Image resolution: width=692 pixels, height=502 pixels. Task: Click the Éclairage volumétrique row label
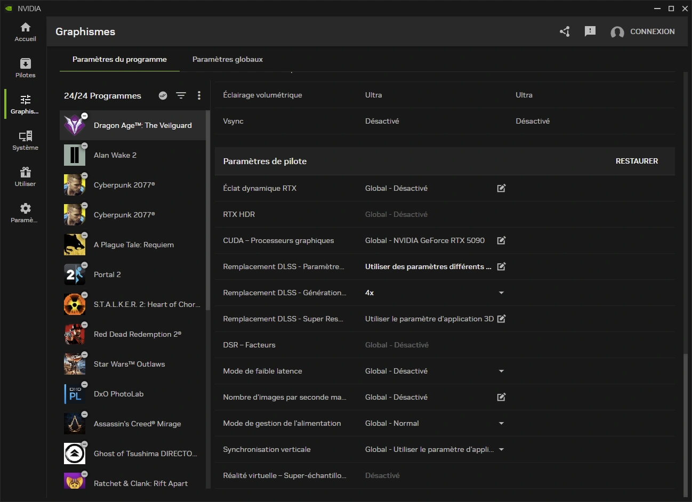point(262,95)
